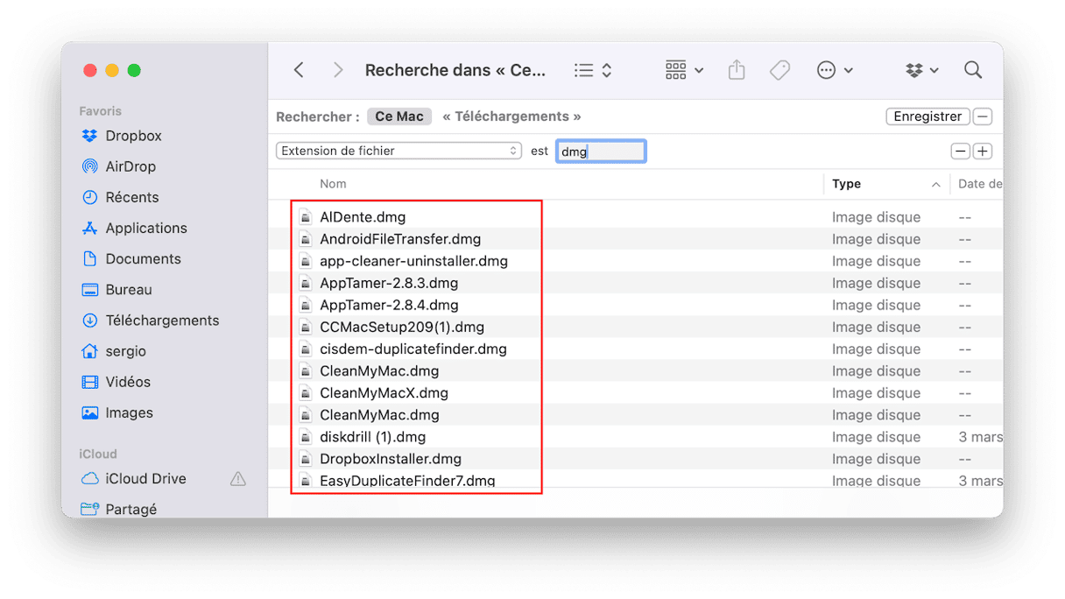Open the 'Extension de fichier' criteria dropdown
The width and height of the screenshot is (1065, 599).
coord(399,151)
